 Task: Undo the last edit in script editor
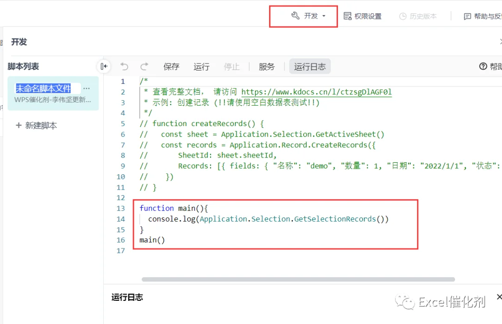click(124, 66)
